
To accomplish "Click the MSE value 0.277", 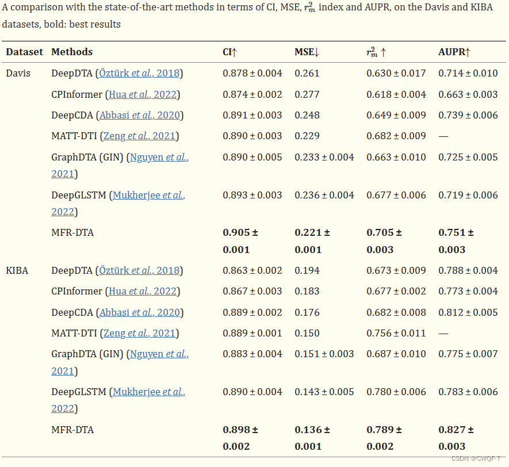I will [307, 94].
